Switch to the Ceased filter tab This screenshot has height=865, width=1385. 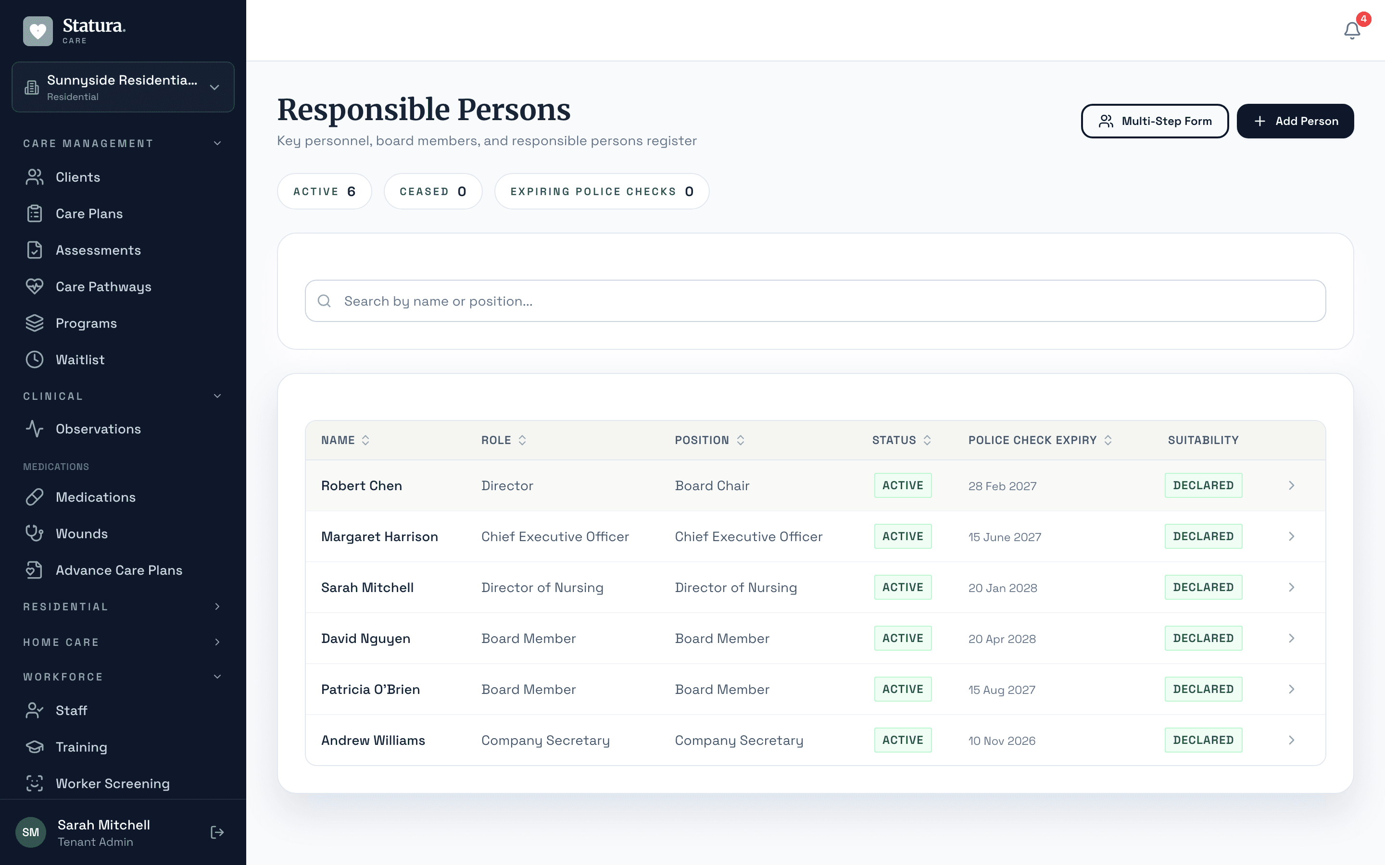pos(433,191)
